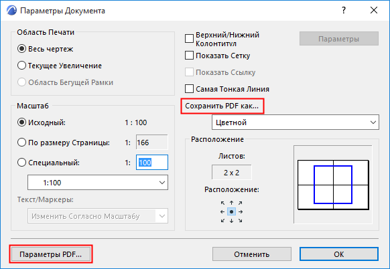Click the left arrow layout icon
The height and width of the screenshot is (269, 390).
(x=222, y=212)
